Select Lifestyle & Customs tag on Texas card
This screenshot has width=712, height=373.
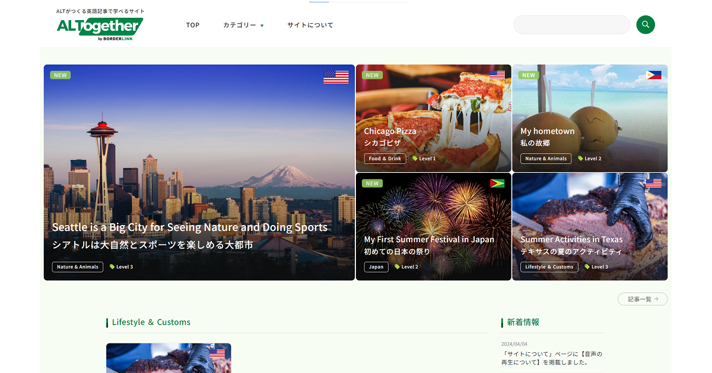[549, 267]
